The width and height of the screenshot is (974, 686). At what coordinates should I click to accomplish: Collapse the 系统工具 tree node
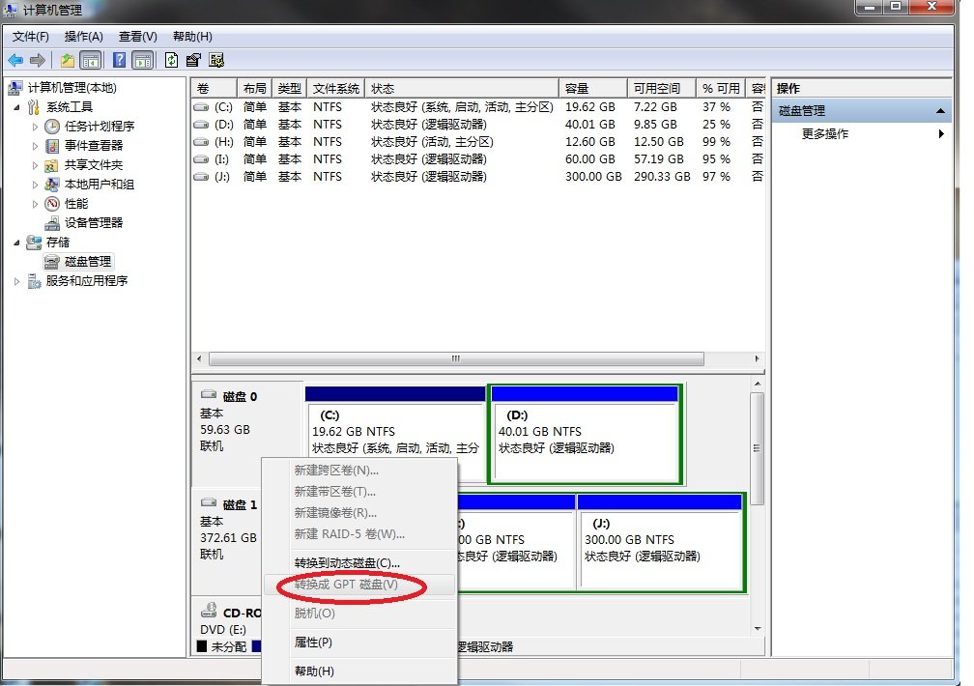[15, 106]
